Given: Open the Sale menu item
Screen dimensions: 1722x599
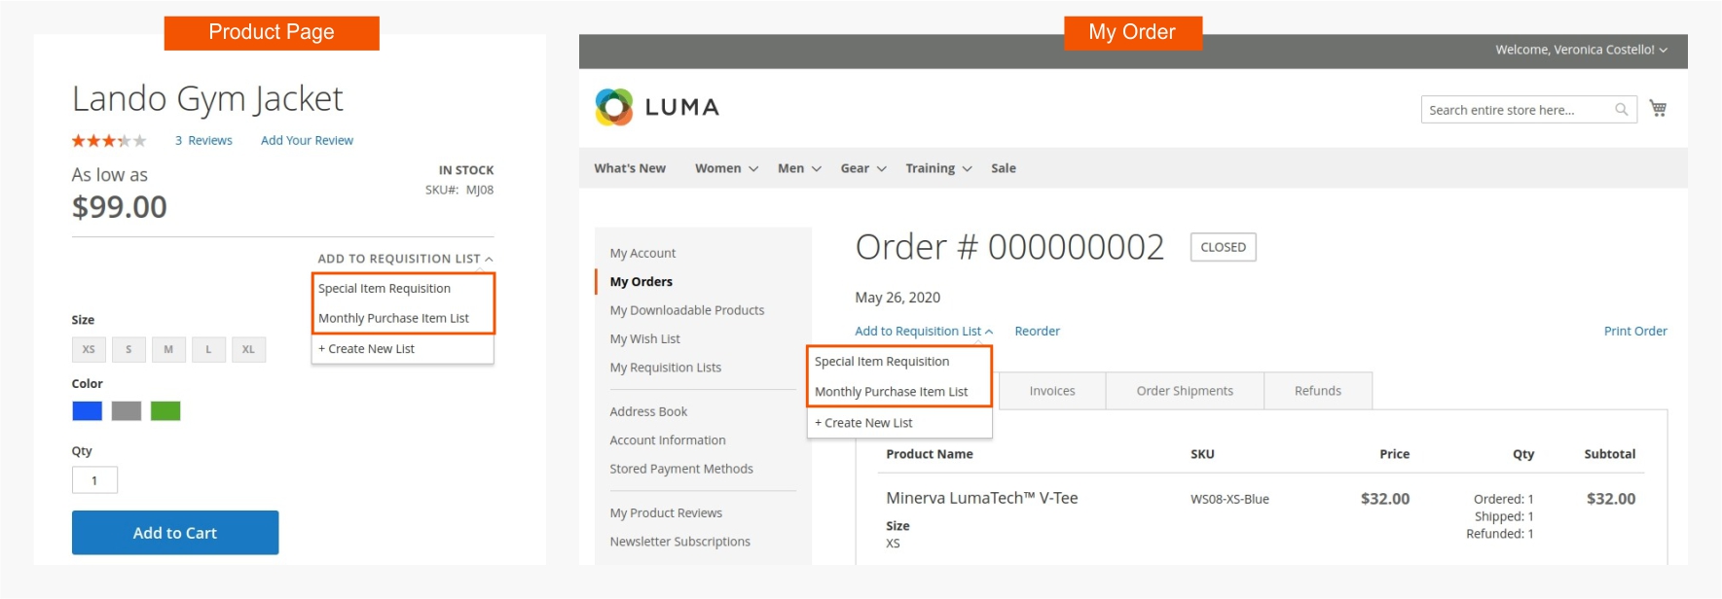Looking at the screenshot, I should (1004, 168).
